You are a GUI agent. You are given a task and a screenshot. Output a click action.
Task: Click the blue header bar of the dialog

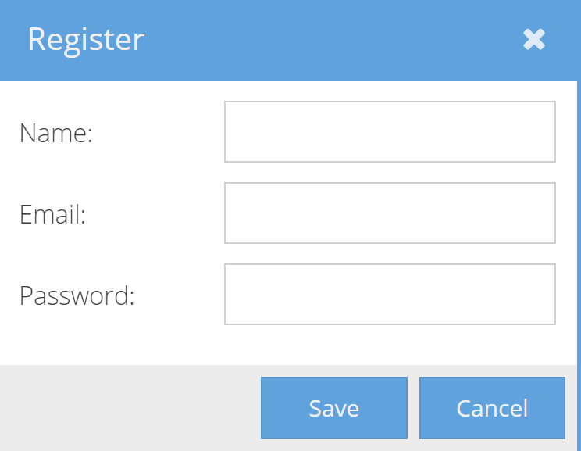pos(312,39)
